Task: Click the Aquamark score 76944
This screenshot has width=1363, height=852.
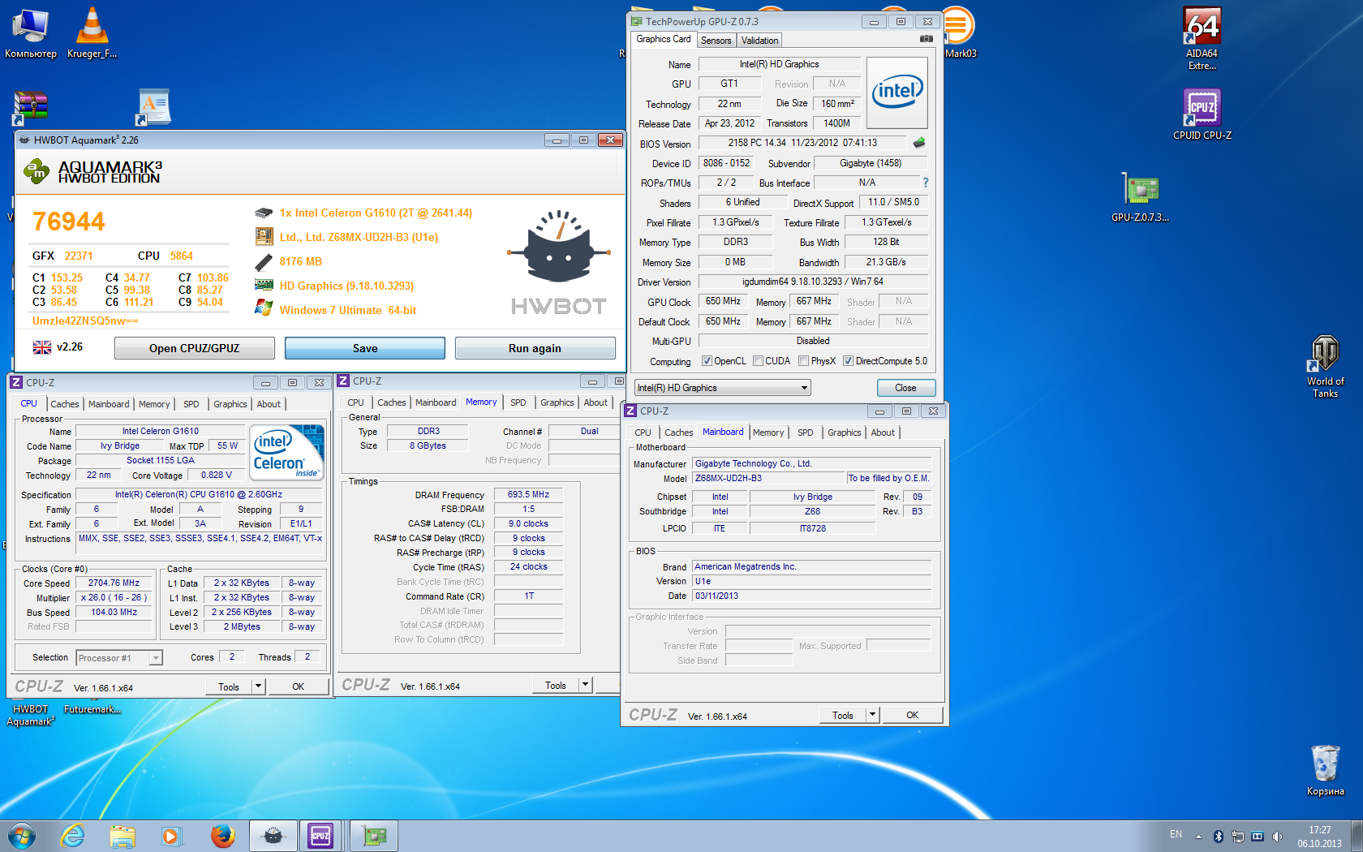Action: pyautogui.click(x=69, y=222)
